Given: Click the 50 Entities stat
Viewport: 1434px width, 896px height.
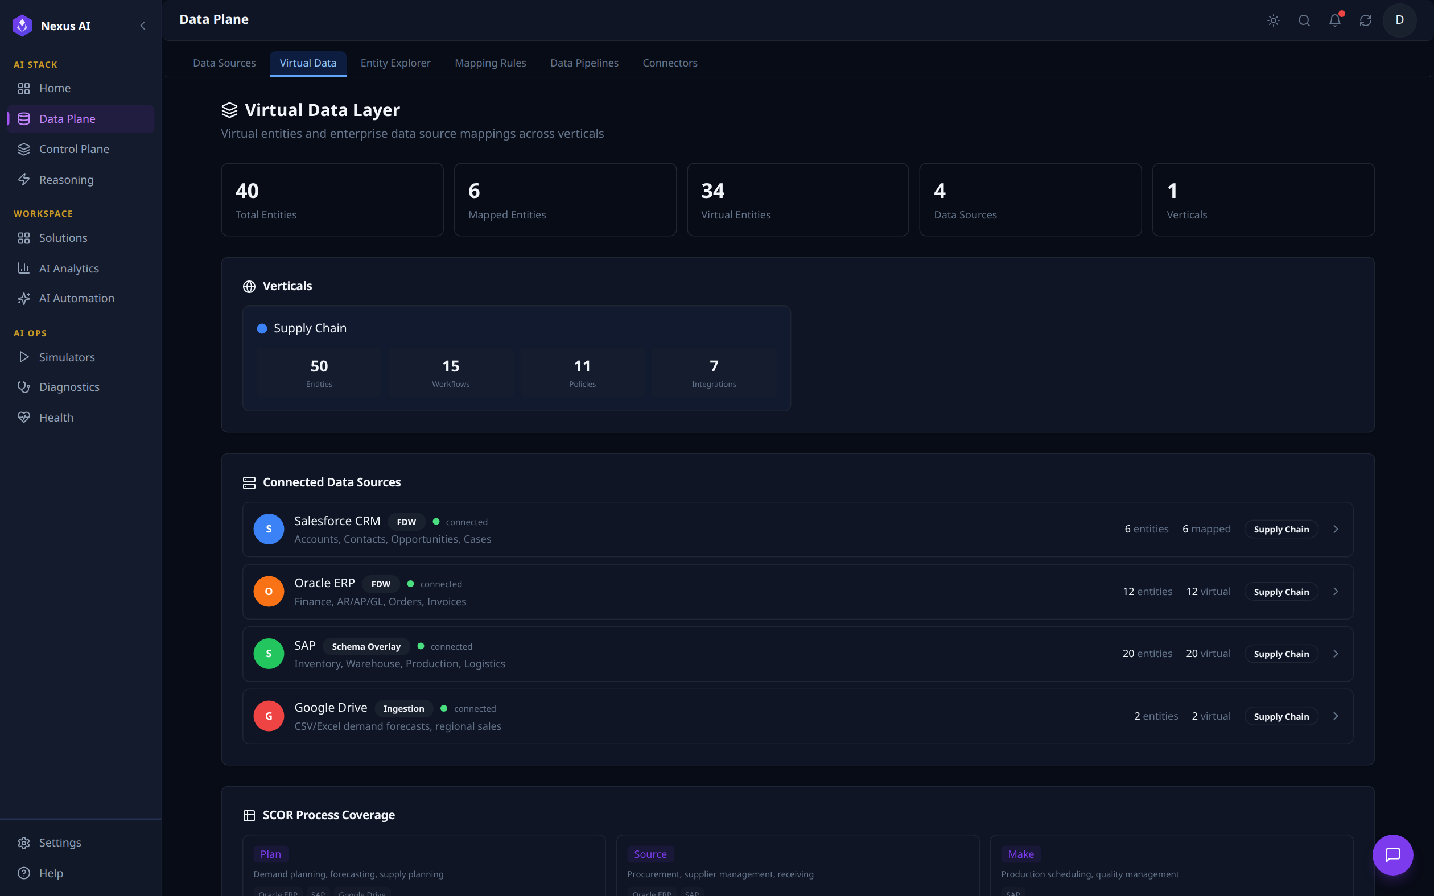Looking at the screenshot, I should 319,372.
